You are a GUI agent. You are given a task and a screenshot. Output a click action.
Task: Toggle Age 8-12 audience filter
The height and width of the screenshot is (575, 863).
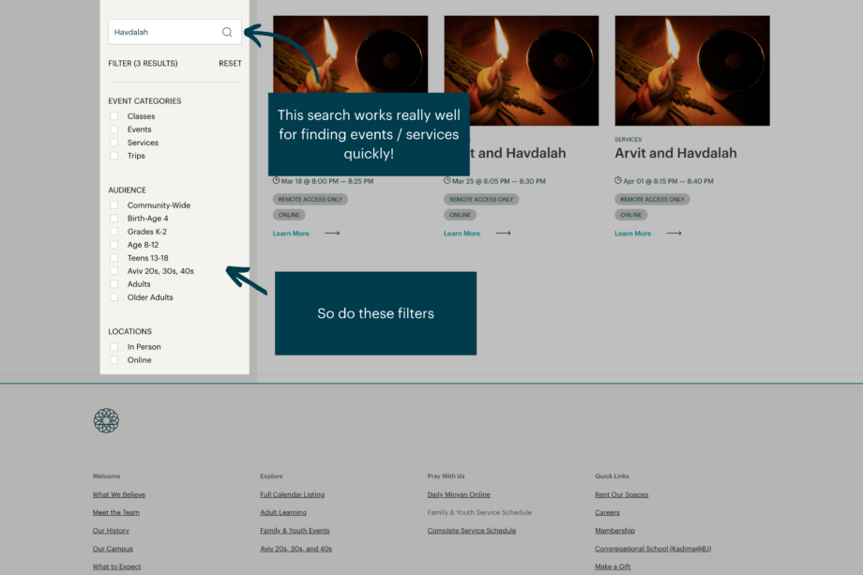click(x=114, y=245)
